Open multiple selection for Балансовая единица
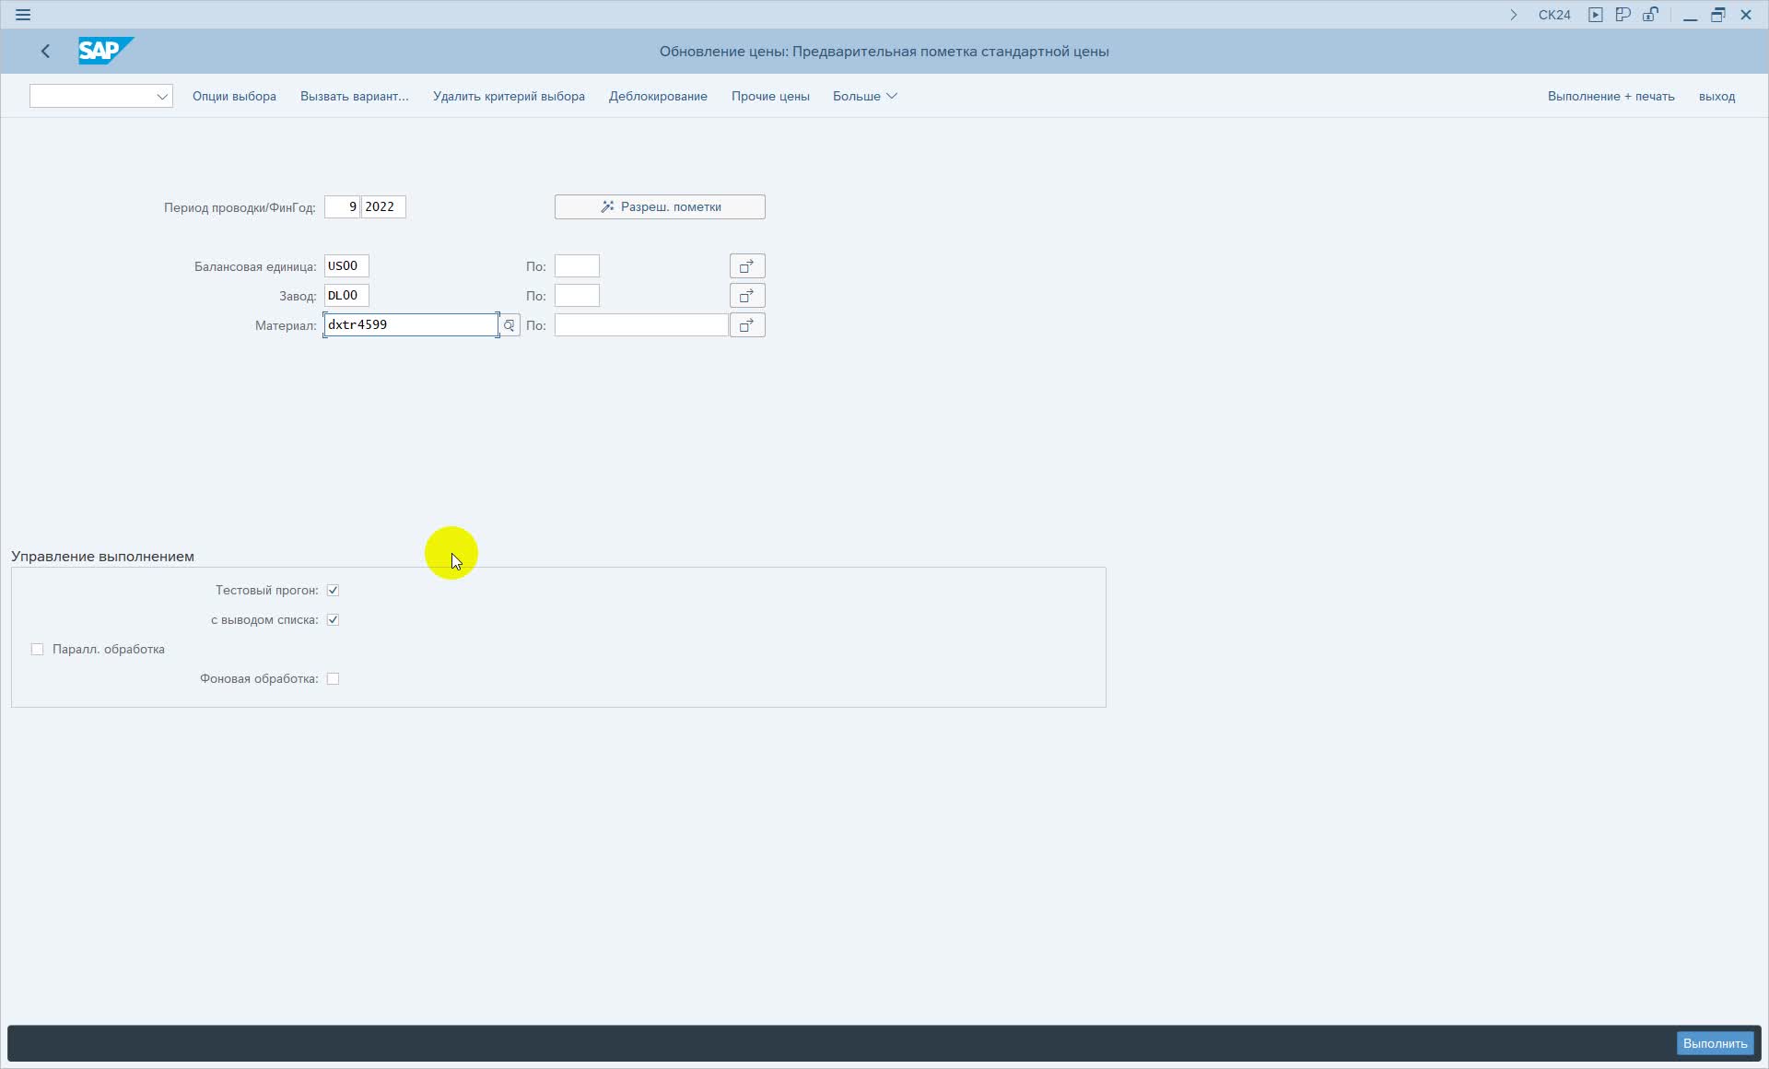This screenshot has width=1769, height=1069. (x=747, y=266)
